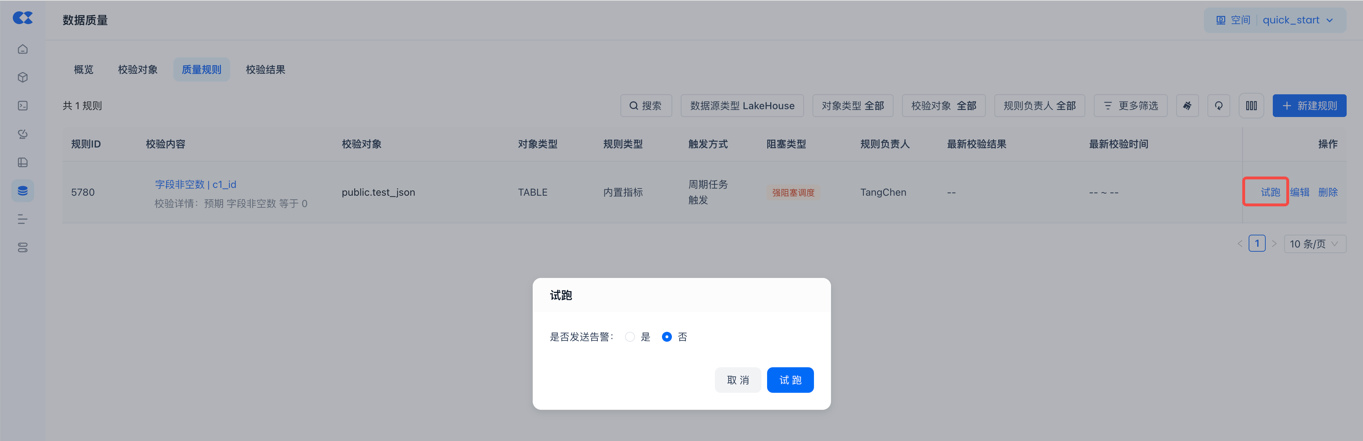Click the refresh icon in toolbar
Image resolution: width=1363 pixels, height=441 pixels.
click(1218, 106)
